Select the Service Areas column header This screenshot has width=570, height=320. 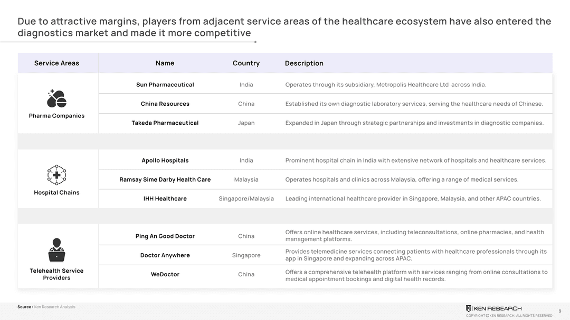point(56,63)
